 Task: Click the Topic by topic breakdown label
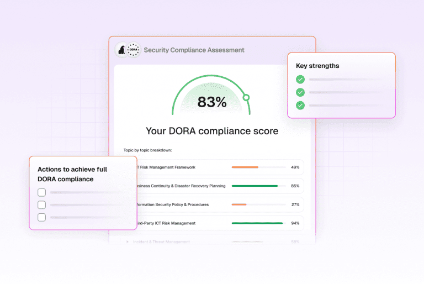[147, 150]
